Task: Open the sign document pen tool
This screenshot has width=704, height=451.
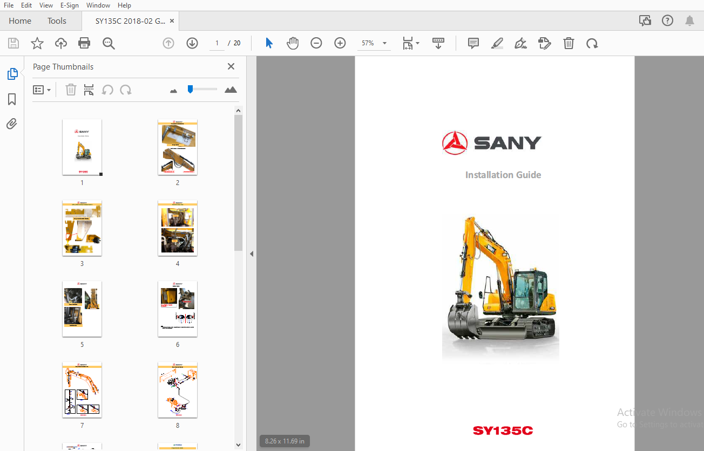Action: (x=521, y=43)
